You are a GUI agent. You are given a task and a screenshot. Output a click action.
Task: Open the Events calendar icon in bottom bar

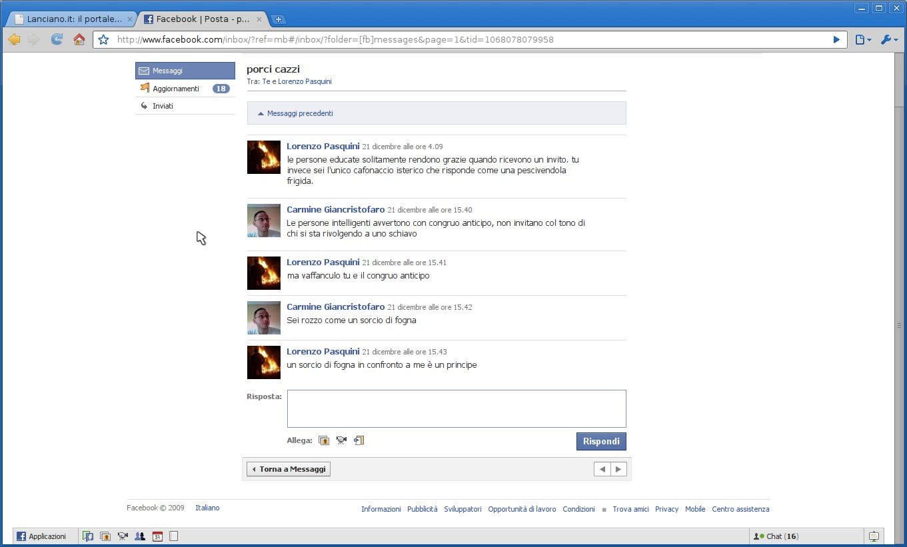point(157,536)
